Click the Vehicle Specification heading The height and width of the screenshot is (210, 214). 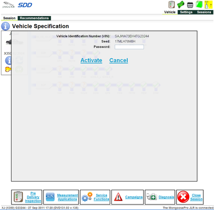pos(40,26)
